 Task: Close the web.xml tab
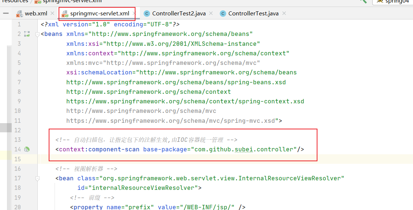point(52,14)
